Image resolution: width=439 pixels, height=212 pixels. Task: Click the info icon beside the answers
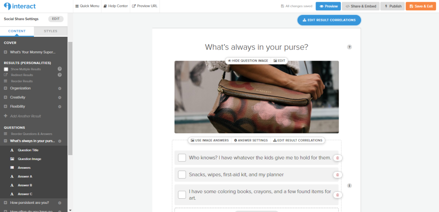point(349,185)
